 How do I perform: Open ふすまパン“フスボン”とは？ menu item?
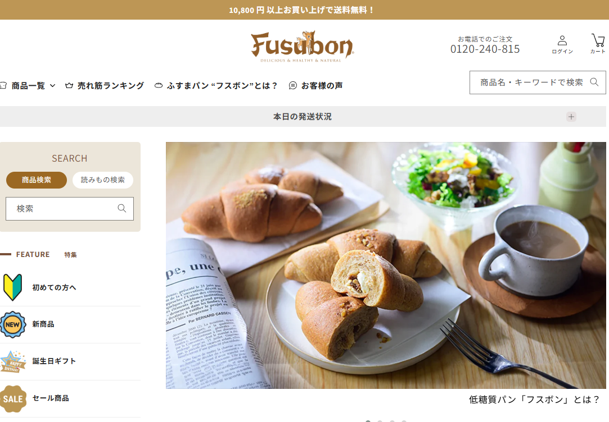(215, 86)
